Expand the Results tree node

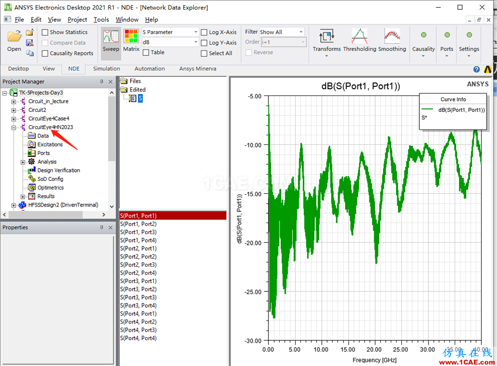pos(23,197)
